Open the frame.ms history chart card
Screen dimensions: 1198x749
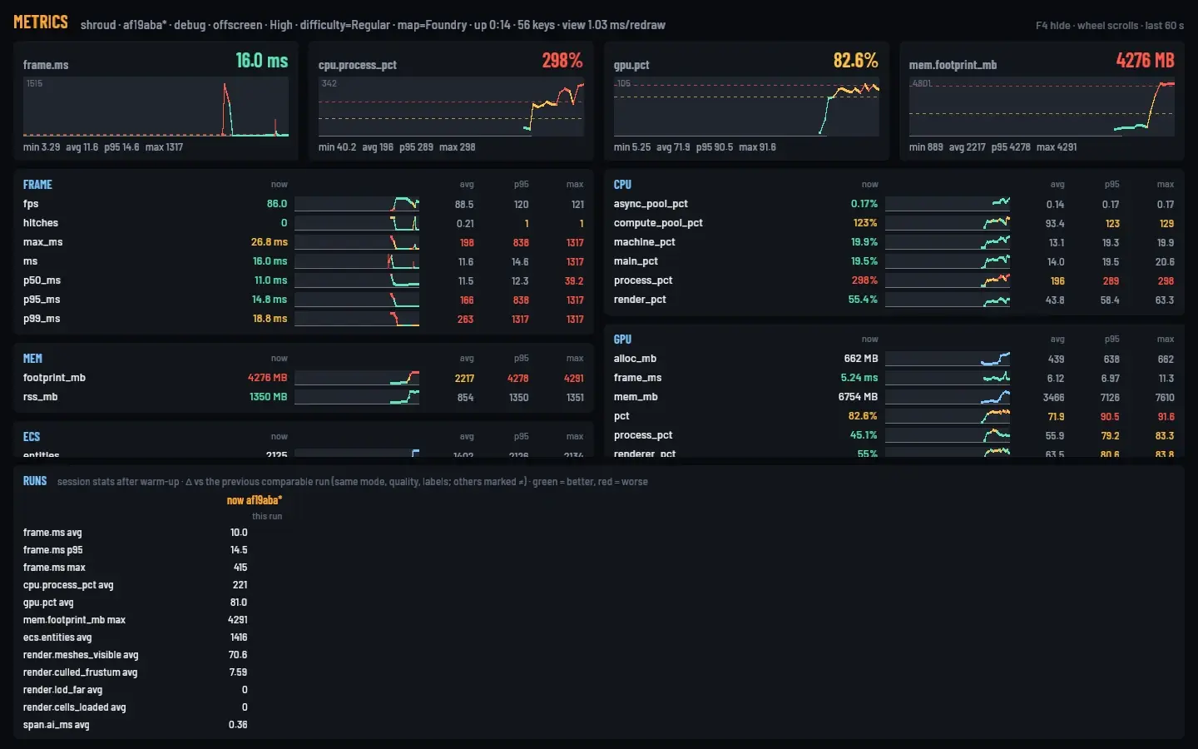[156, 101]
